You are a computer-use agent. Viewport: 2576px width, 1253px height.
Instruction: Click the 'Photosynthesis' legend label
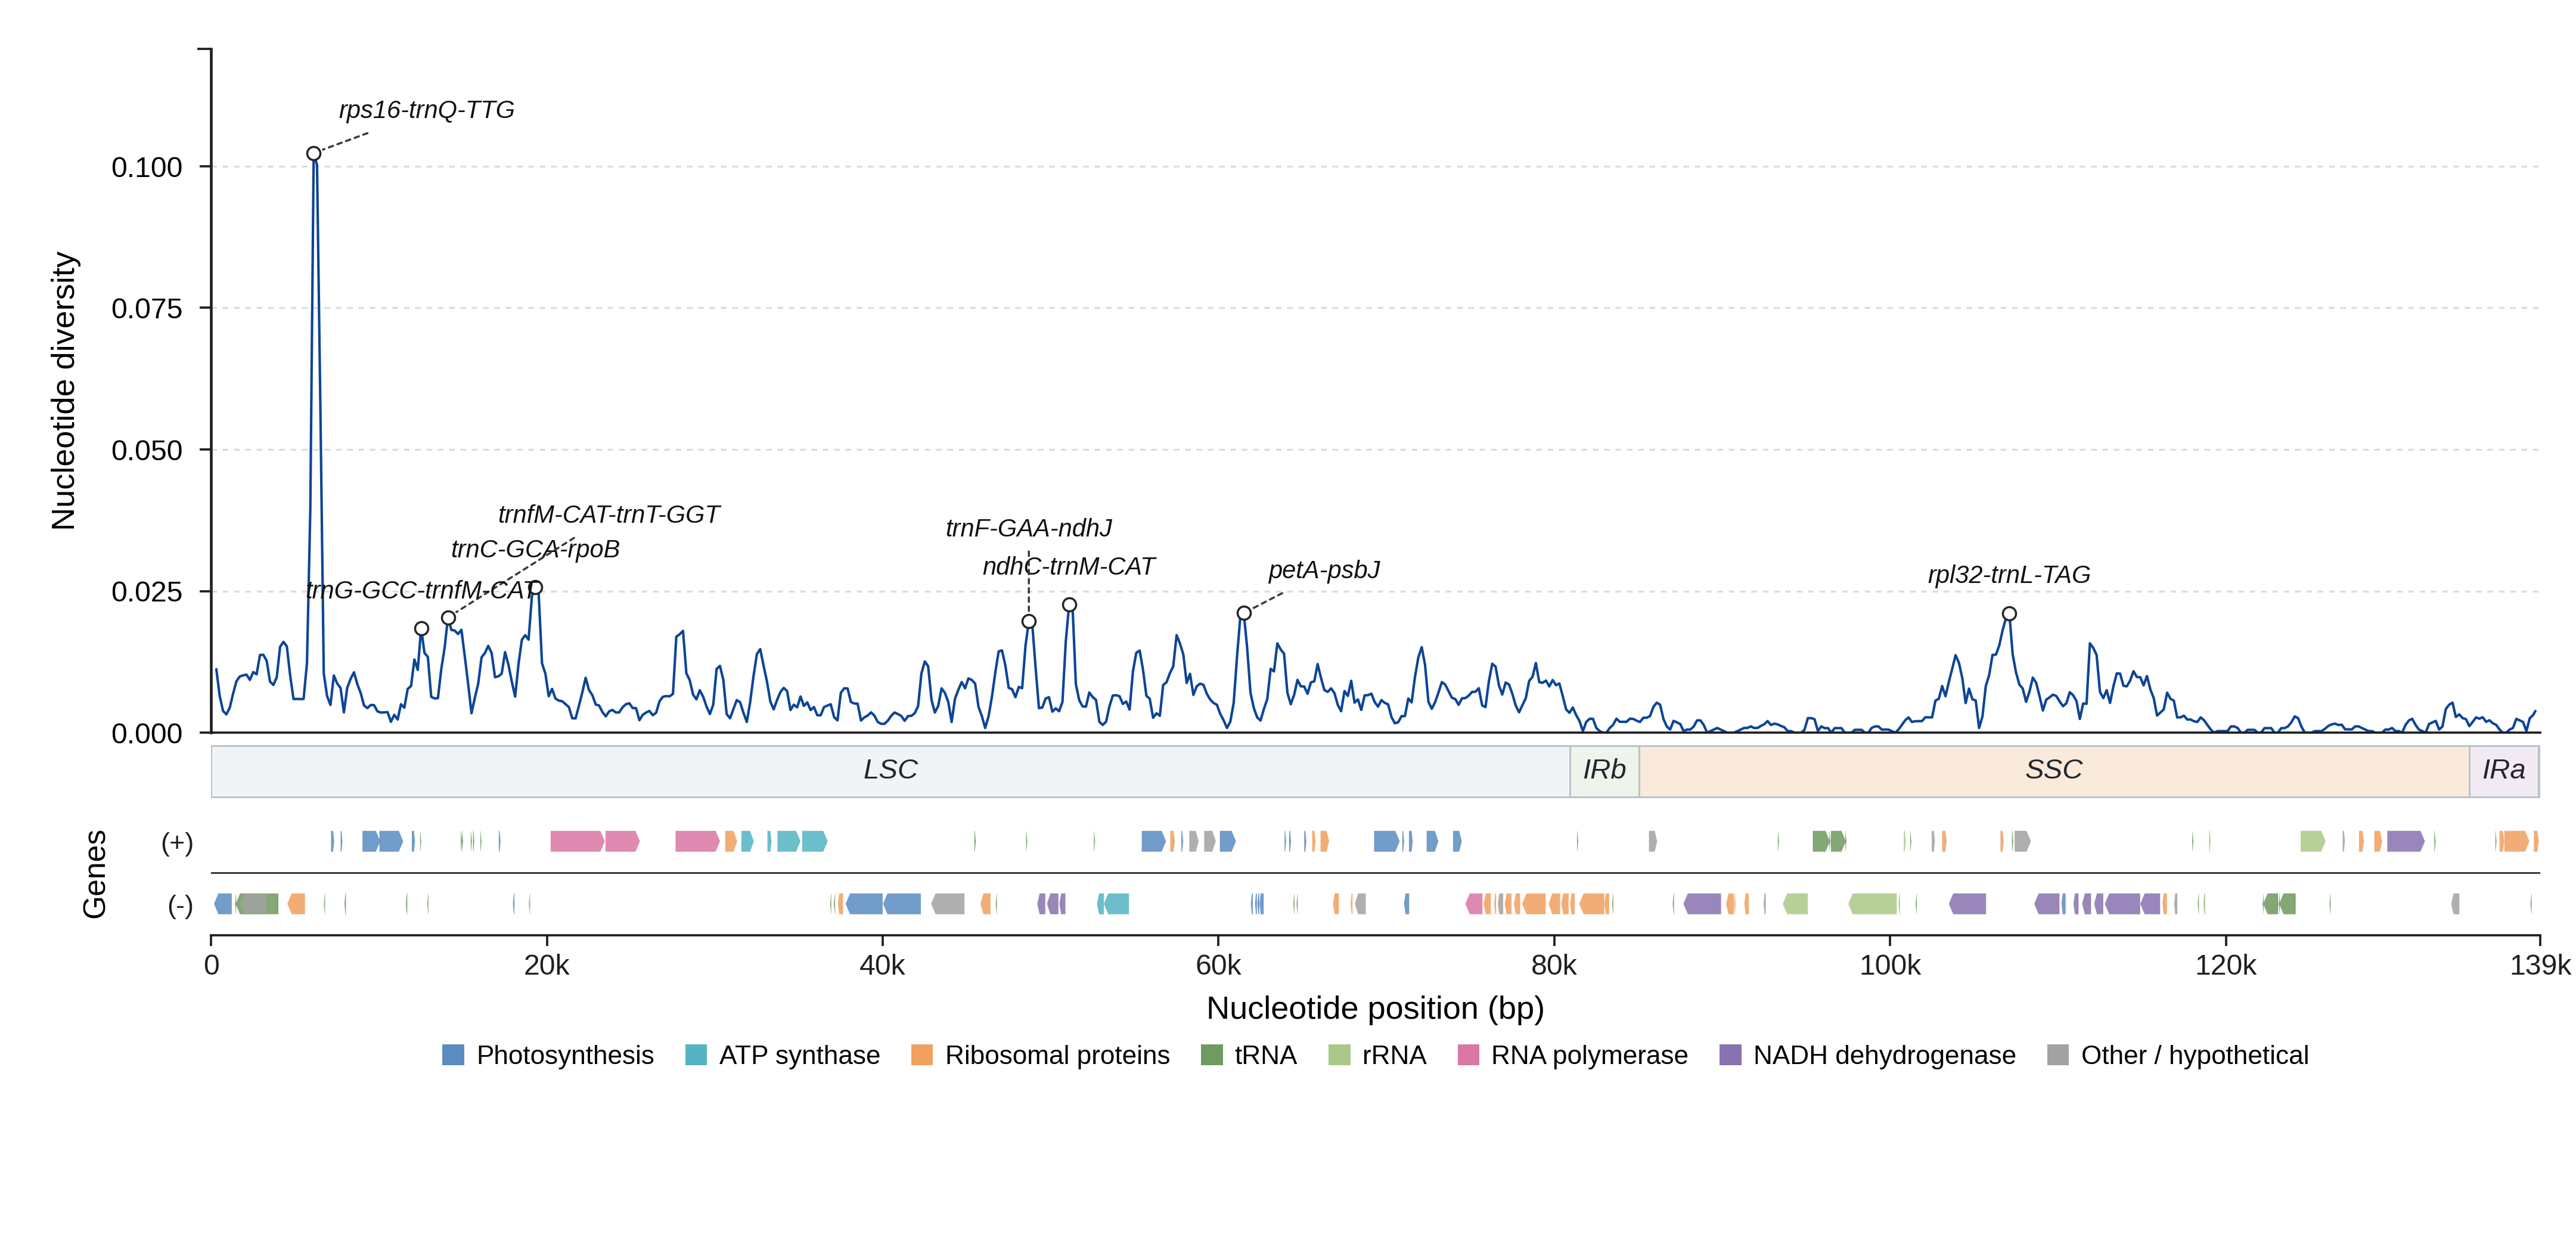pos(565,1055)
